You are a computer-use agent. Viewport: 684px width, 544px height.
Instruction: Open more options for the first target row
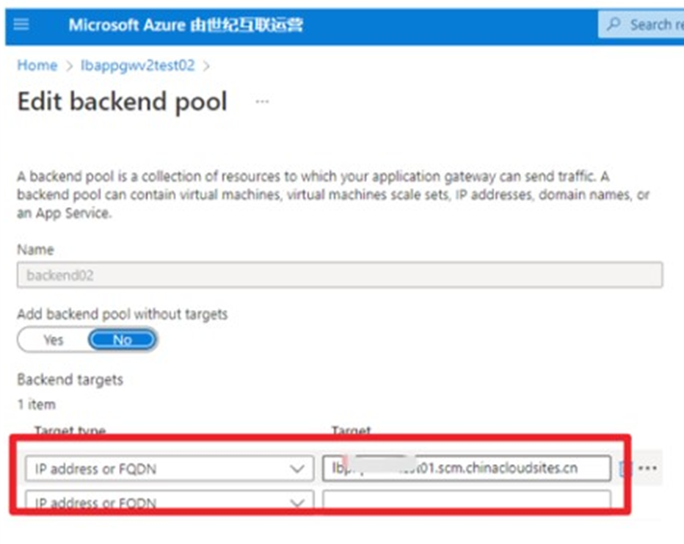tap(647, 468)
